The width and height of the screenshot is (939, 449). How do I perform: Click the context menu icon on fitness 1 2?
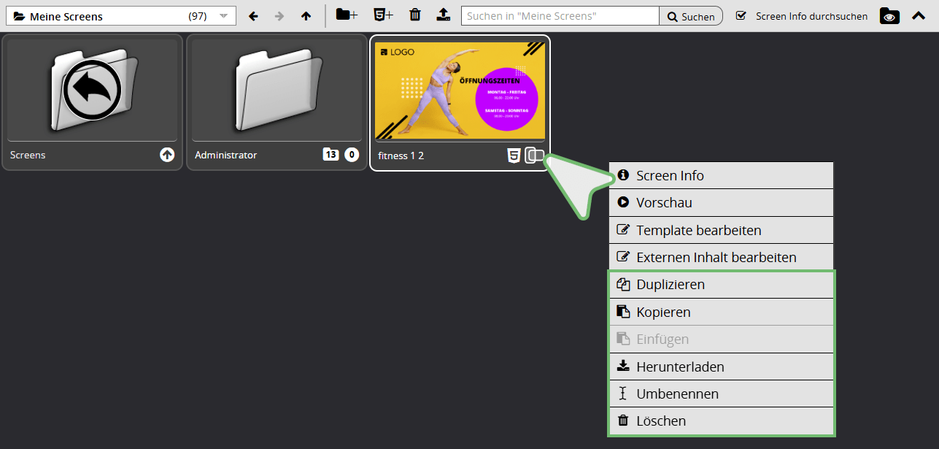[536, 155]
